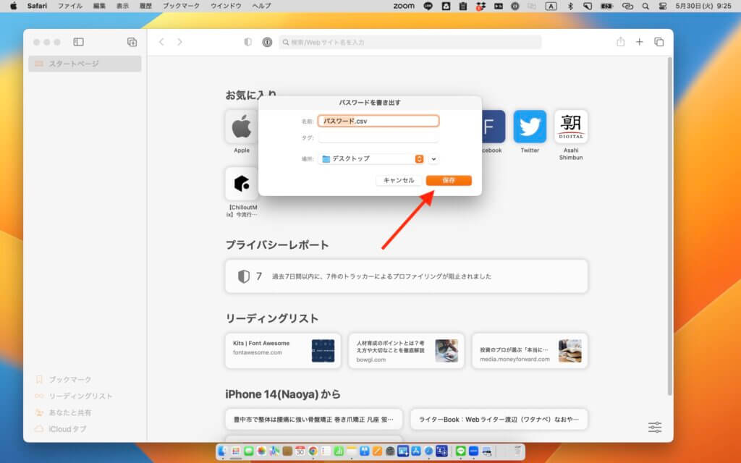Screen dimensions: 741x463
Task: Open the Asahi Shimbun favorite icon
Action: tap(571, 127)
